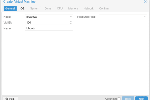150x100 pixels.
Task: Switch to the OS tab
Action: [x=23, y=8]
